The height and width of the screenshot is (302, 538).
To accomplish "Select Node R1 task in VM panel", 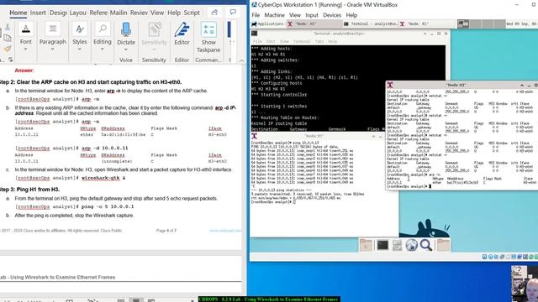I will coord(427,23).
